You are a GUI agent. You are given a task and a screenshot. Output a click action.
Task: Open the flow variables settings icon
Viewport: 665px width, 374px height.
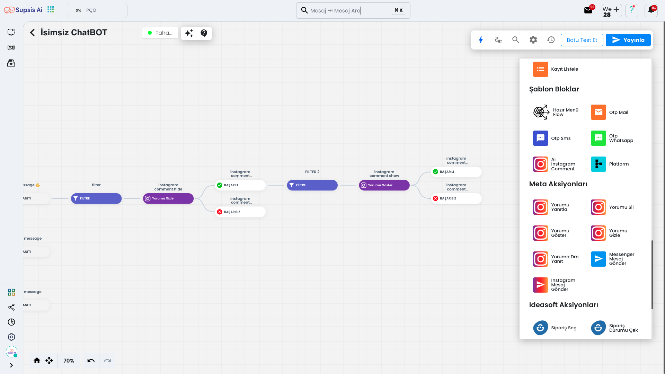point(498,40)
